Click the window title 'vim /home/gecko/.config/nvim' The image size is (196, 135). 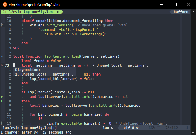click(x=34, y=5)
